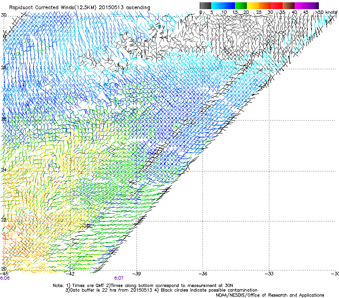The width and height of the screenshot is (339, 298).
Task: Click the green 15-20 knots legend swatch
Action: [x=241, y=6]
